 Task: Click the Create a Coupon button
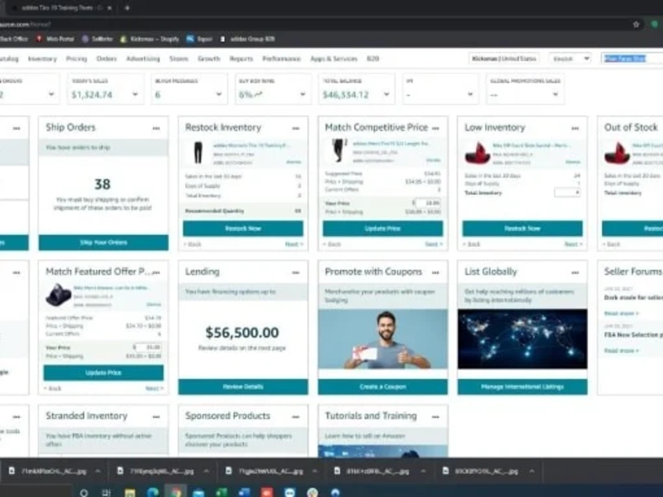pos(383,387)
